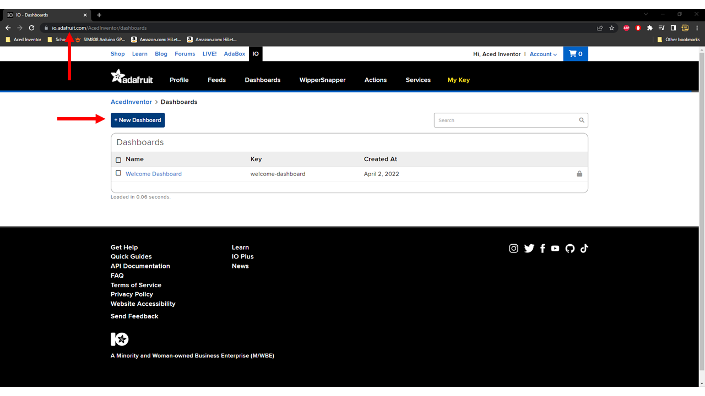Open the Learn link in top bar
This screenshot has width=705, height=396.
coord(140,54)
